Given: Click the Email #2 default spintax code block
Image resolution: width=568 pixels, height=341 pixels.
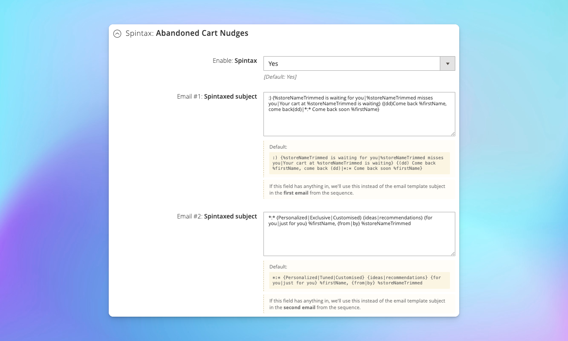Looking at the screenshot, I should pos(359,280).
